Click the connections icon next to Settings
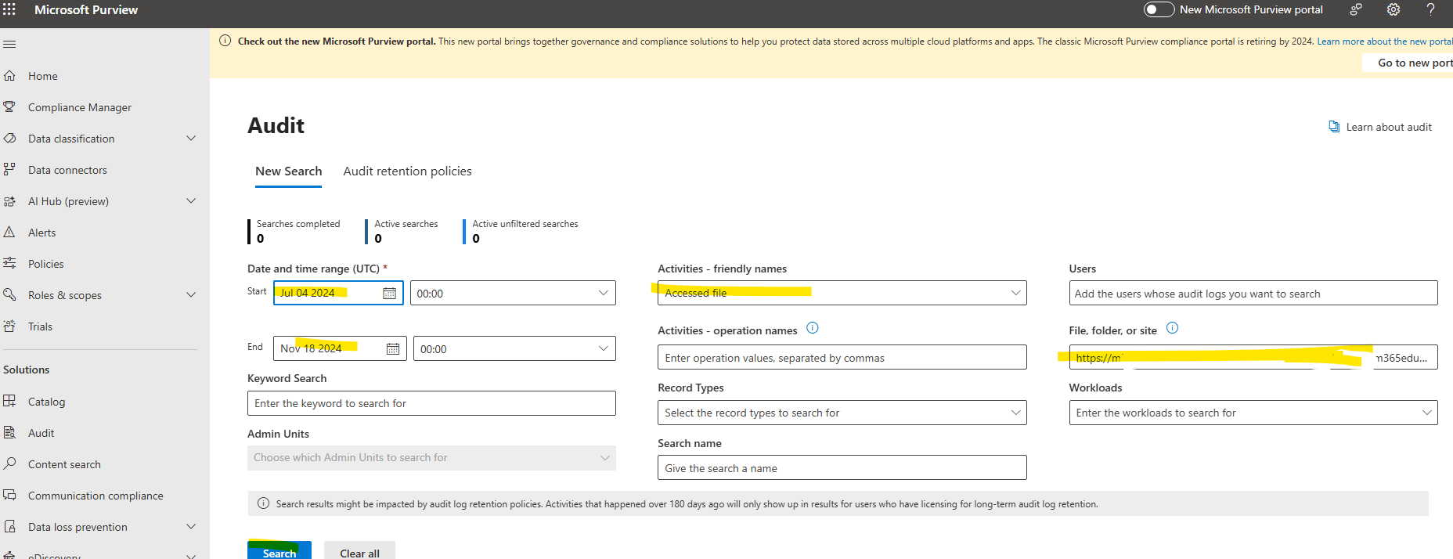 click(x=1356, y=9)
